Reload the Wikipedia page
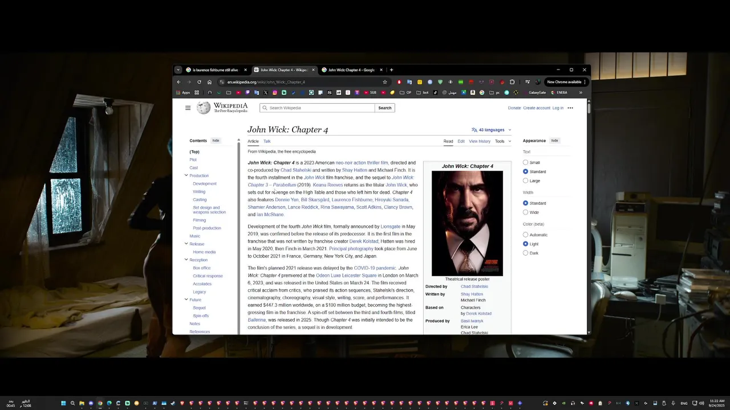This screenshot has width=730, height=410. pos(199,82)
